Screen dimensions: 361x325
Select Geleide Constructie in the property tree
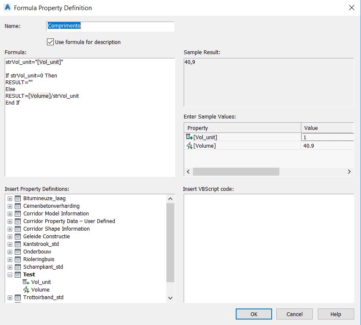click(x=47, y=237)
